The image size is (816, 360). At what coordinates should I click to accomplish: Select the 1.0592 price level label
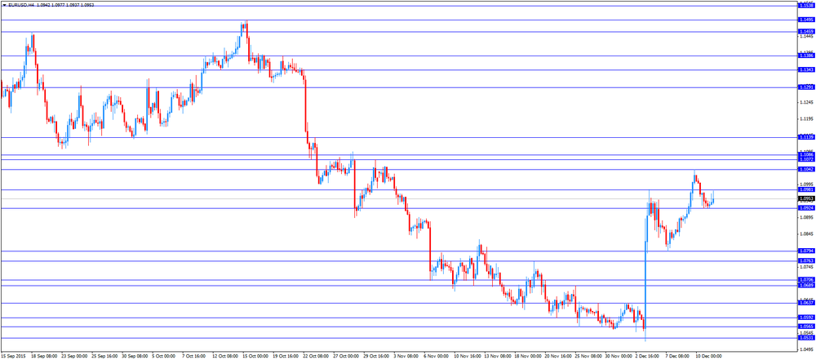[x=806, y=318]
